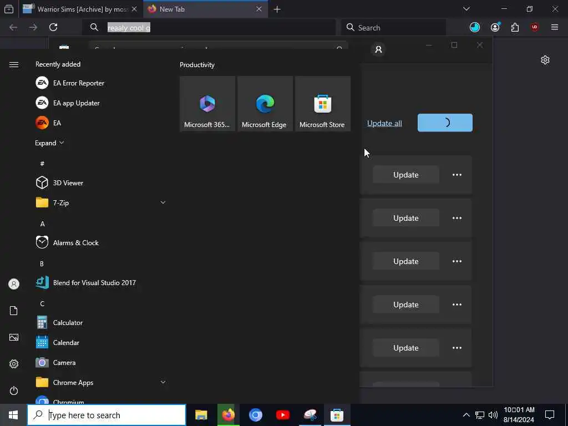Viewport: 568px width, 426px height.
Task: Open the notification center
Action: click(x=550, y=415)
